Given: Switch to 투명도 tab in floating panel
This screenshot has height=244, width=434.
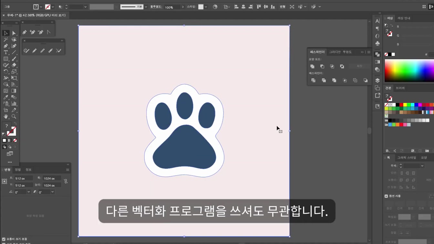Looking at the screenshot, I should [x=347, y=52].
